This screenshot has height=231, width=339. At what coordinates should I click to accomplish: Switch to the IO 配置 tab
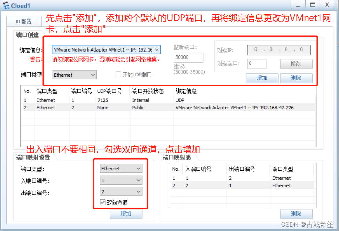(x=24, y=21)
